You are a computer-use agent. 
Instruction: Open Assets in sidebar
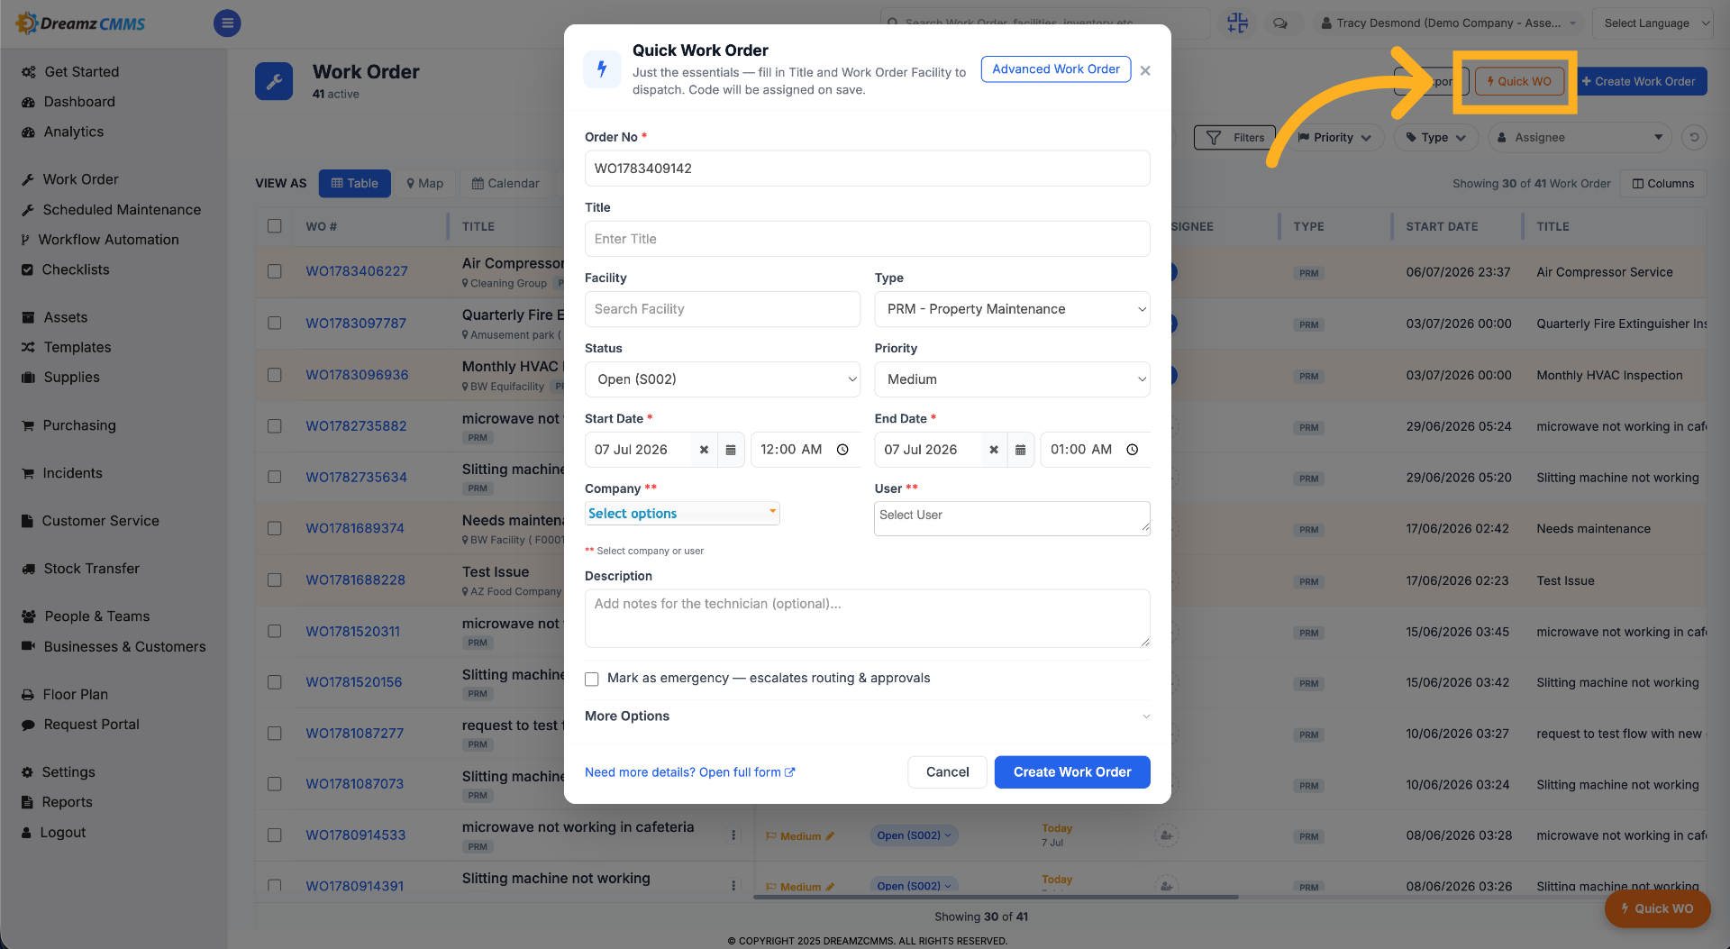pos(66,317)
